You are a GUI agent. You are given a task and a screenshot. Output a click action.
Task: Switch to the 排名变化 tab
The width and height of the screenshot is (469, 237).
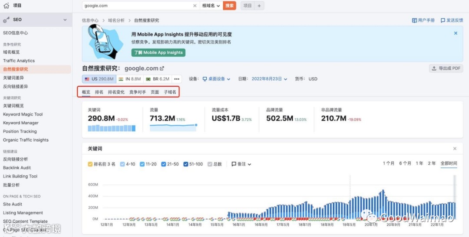click(116, 92)
